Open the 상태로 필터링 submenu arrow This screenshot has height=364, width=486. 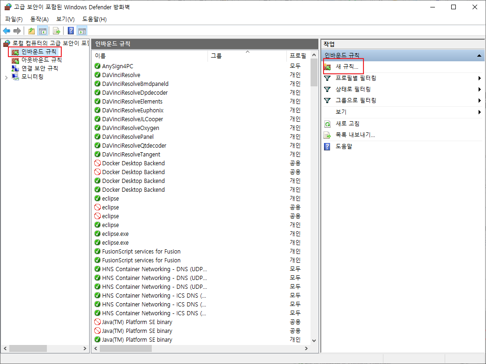click(x=480, y=89)
